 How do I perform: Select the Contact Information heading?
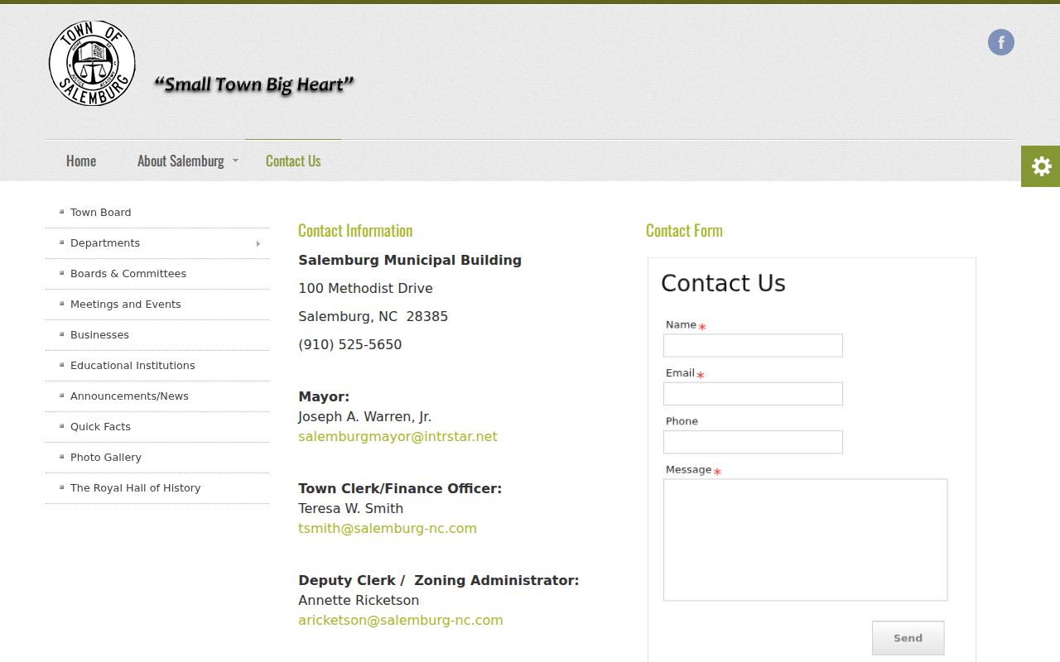[x=355, y=231]
